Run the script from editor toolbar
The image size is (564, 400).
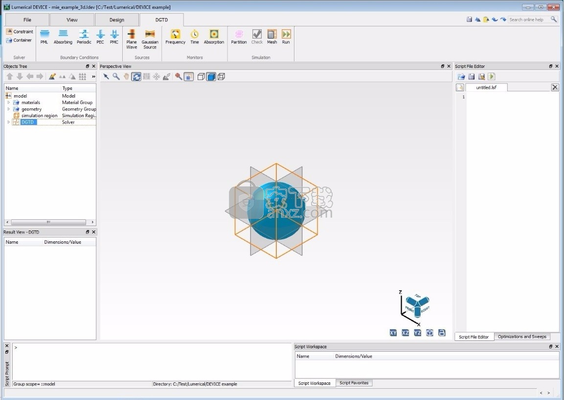point(492,77)
